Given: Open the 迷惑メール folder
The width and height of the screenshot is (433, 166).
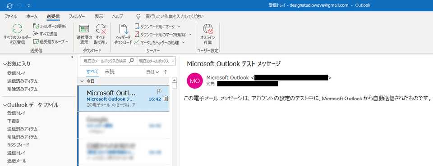Looking at the screenshot, I should pos(17,161).
